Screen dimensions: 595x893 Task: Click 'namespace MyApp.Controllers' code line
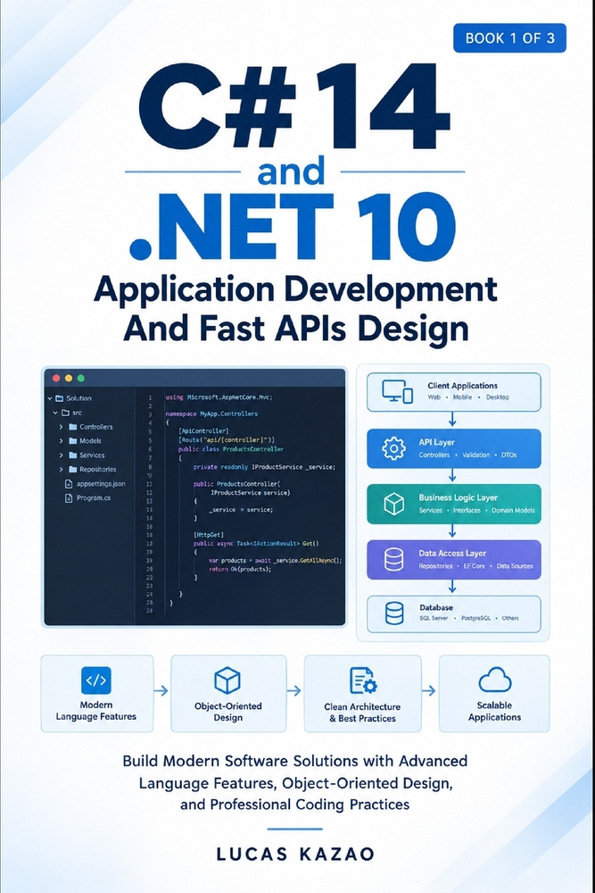(x=211, y=413)
